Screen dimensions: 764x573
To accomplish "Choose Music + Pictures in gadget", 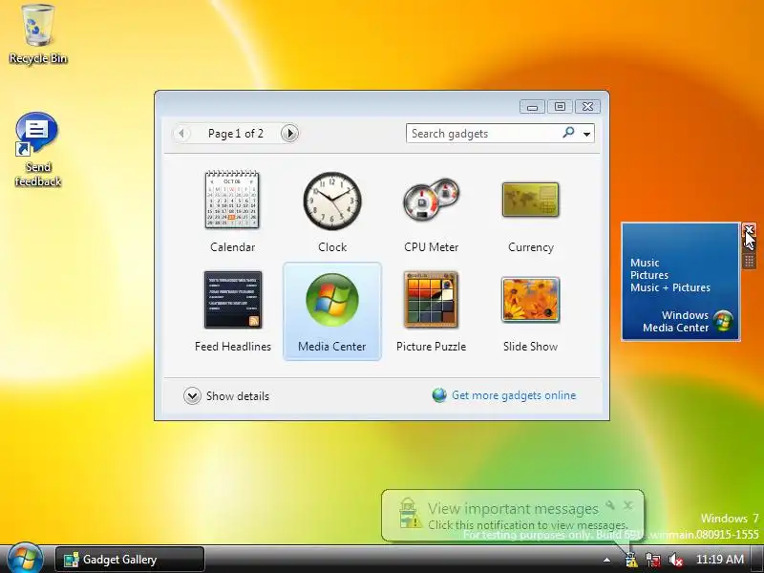I will (x=670, y=288).
